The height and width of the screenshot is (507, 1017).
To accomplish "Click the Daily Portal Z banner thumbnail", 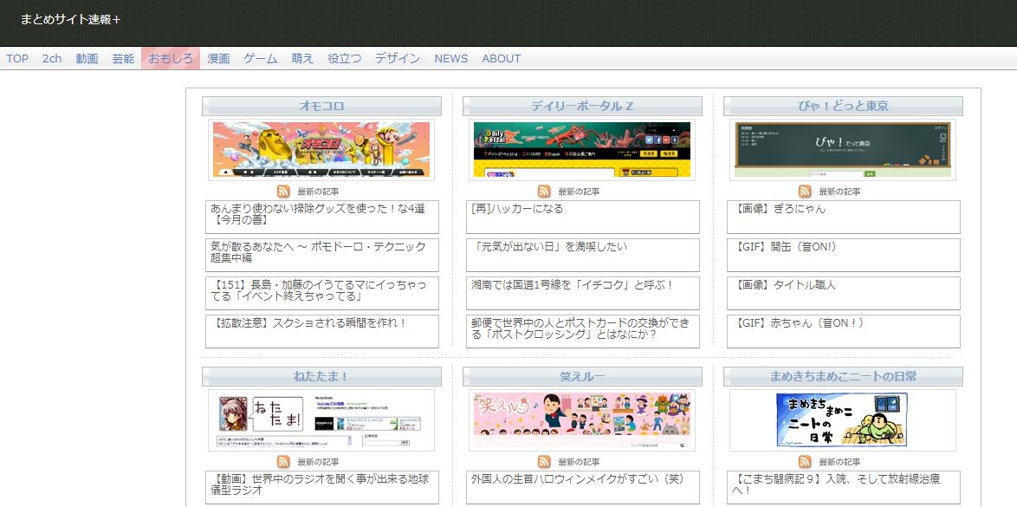I will [582, 149].
